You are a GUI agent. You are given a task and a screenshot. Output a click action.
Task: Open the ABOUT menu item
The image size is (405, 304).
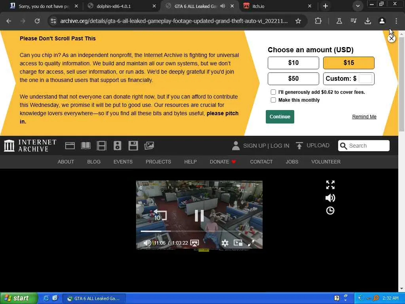click(66, 162)
